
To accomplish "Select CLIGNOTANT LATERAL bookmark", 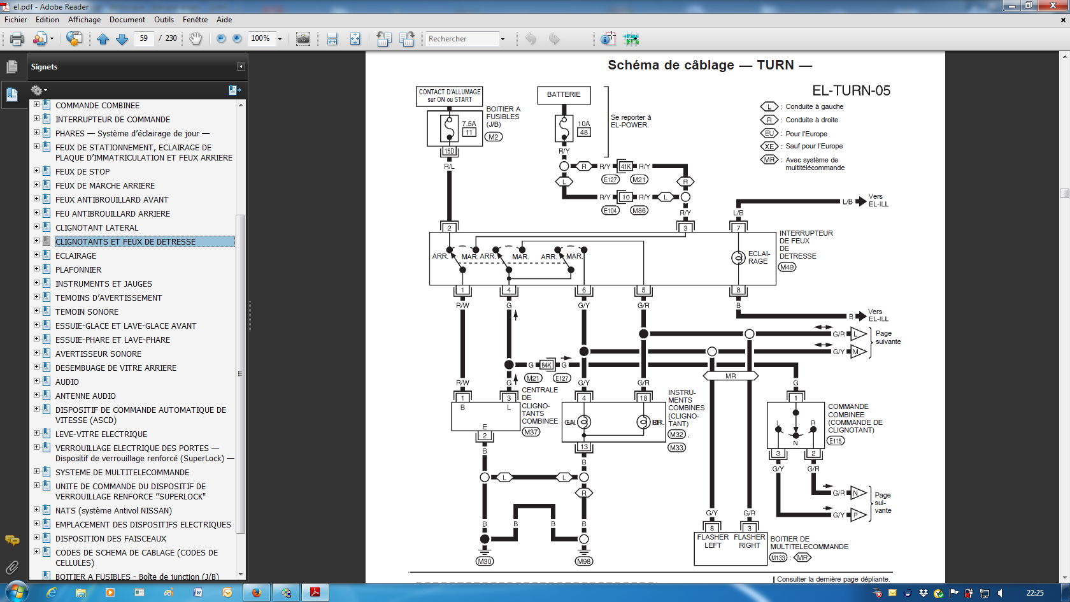I will (x=97, y=227).
